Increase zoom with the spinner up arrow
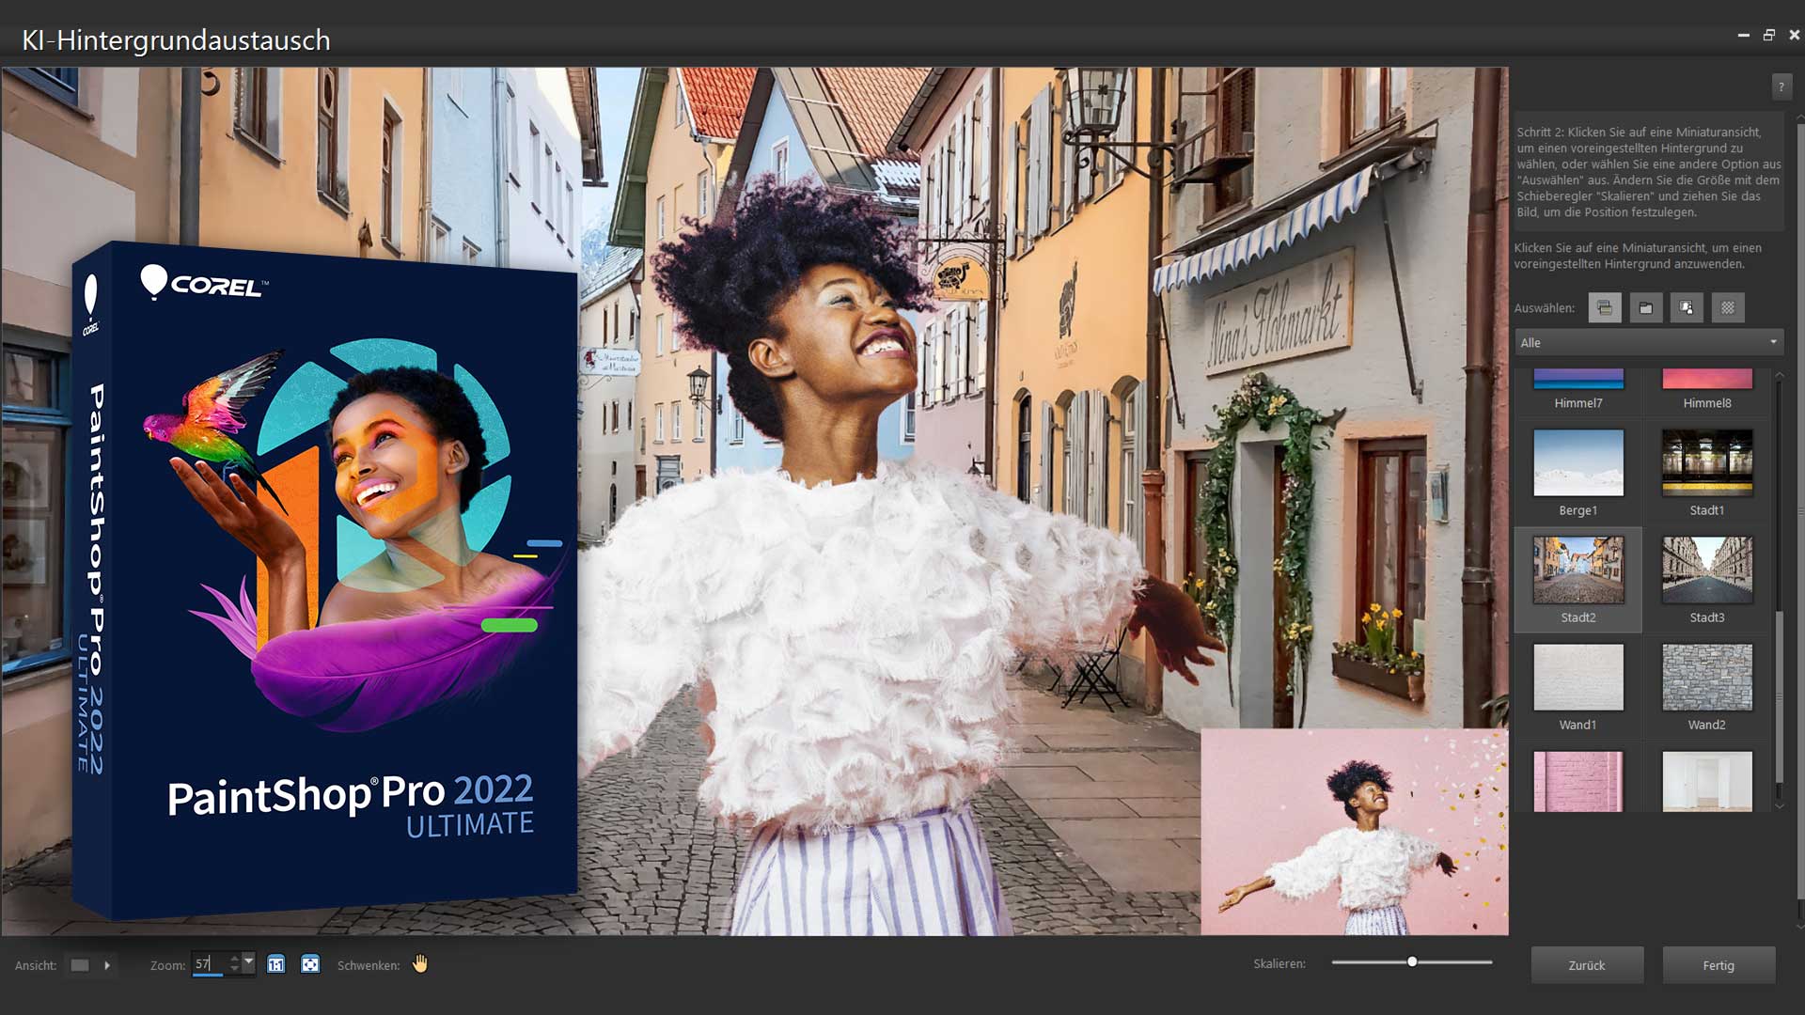This screenshot has height=1015, width=1805. tap(235, 958)
